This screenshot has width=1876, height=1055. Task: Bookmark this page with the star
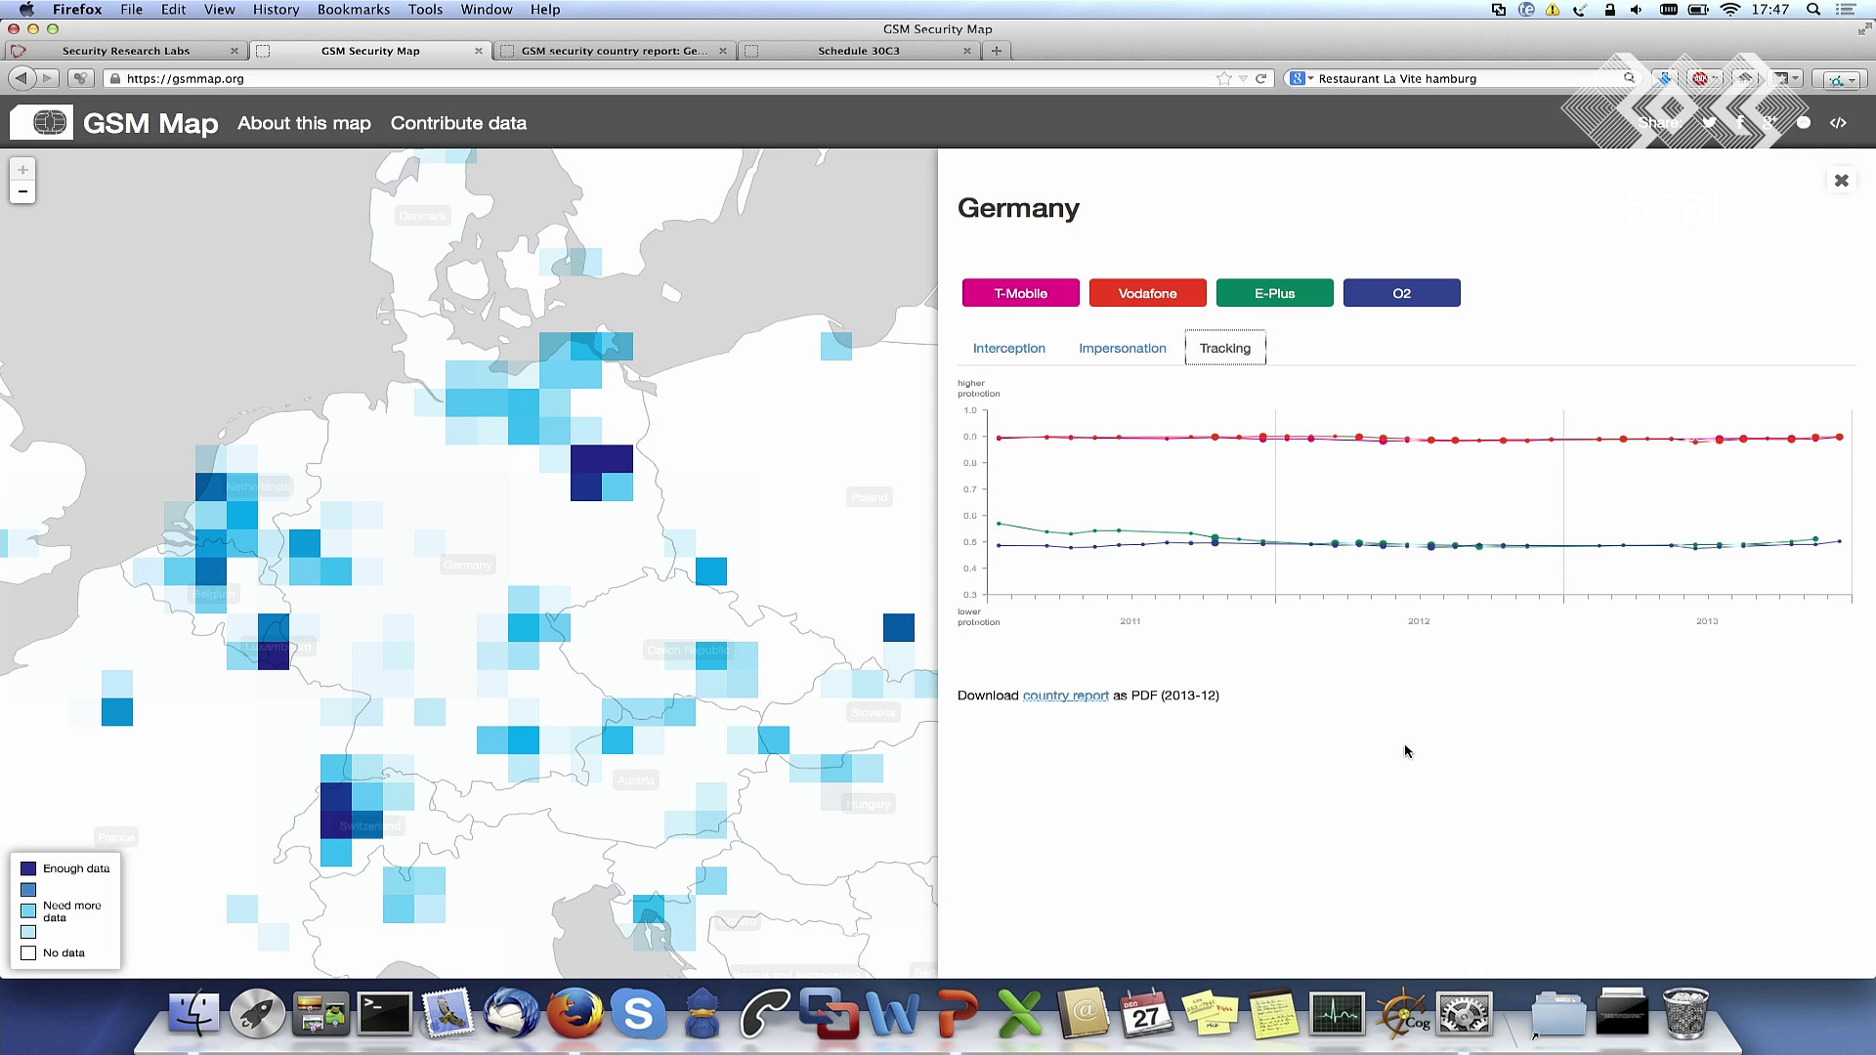[1224, 78]
